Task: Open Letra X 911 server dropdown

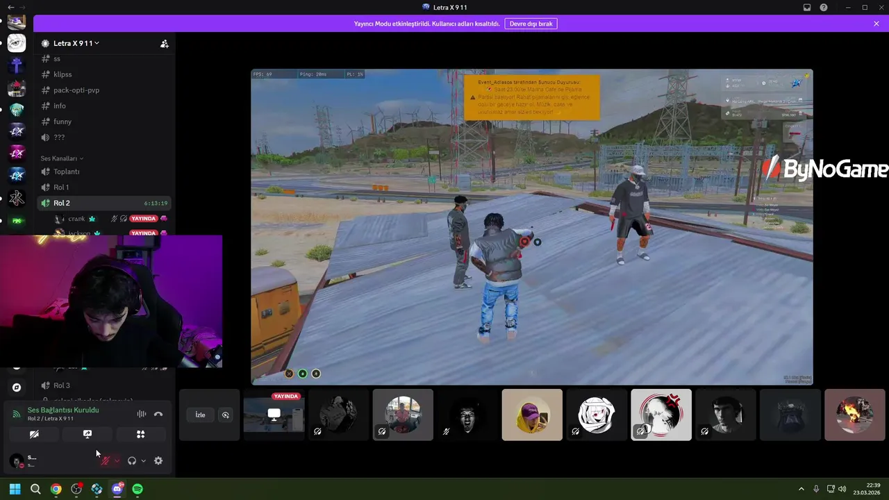Action: 76,43
